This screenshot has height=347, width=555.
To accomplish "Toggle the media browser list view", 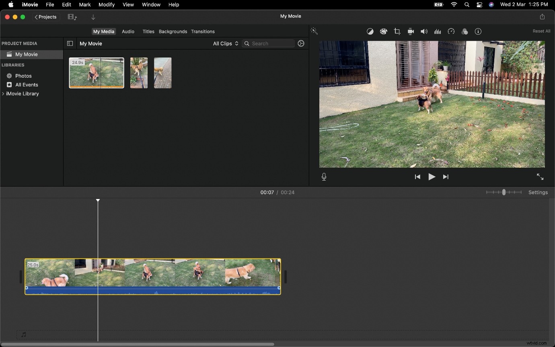I will [70, 43].
